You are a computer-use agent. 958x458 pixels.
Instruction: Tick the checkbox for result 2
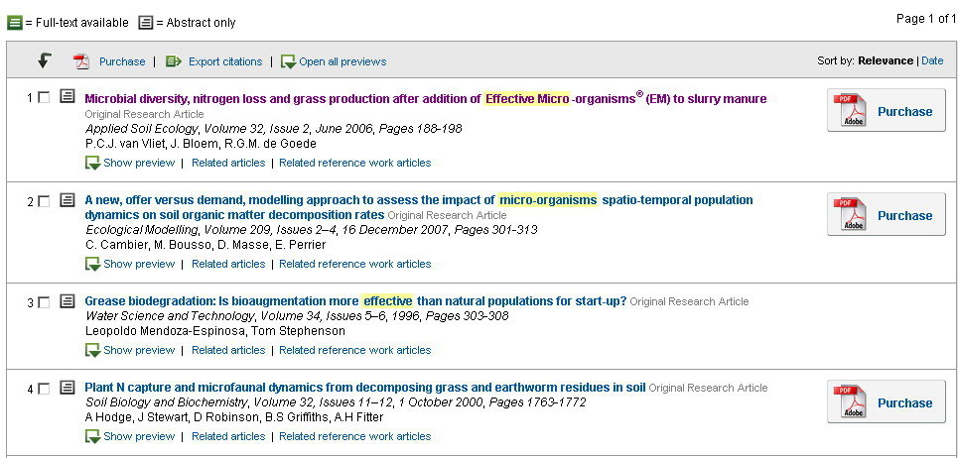(44, 201)
